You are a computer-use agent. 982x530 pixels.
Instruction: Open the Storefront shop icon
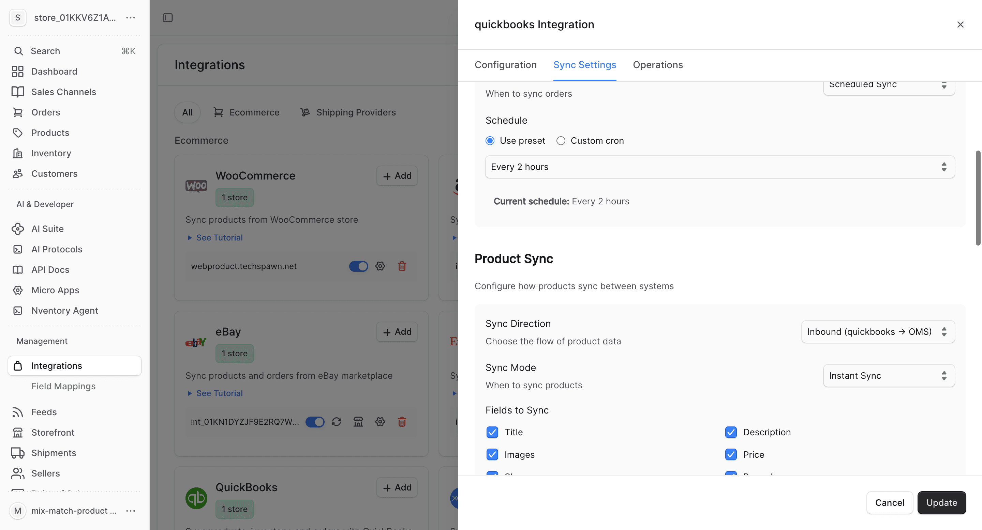(x=17, y=433)
